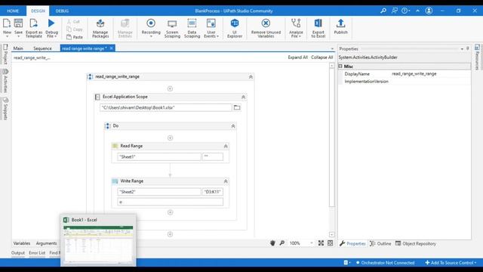Screen dimensions: 483x272
Task: Publish the project
Action: 340,27
